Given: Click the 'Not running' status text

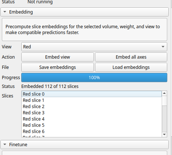Looking at the screenshot, I should tap(40, 2).
